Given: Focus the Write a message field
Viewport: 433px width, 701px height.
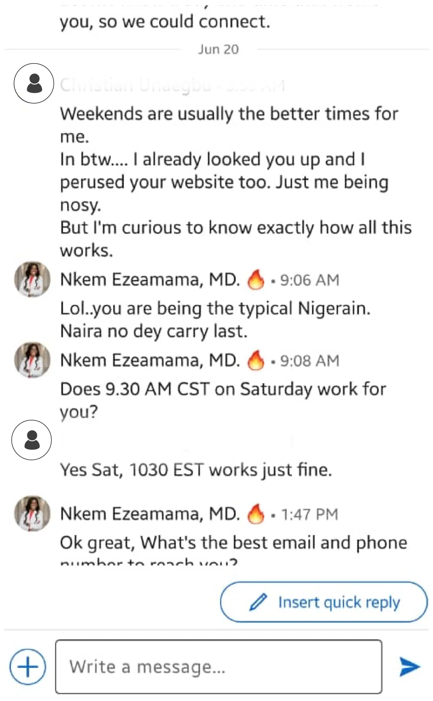Looking at the screenshot, I should (218, 667).
